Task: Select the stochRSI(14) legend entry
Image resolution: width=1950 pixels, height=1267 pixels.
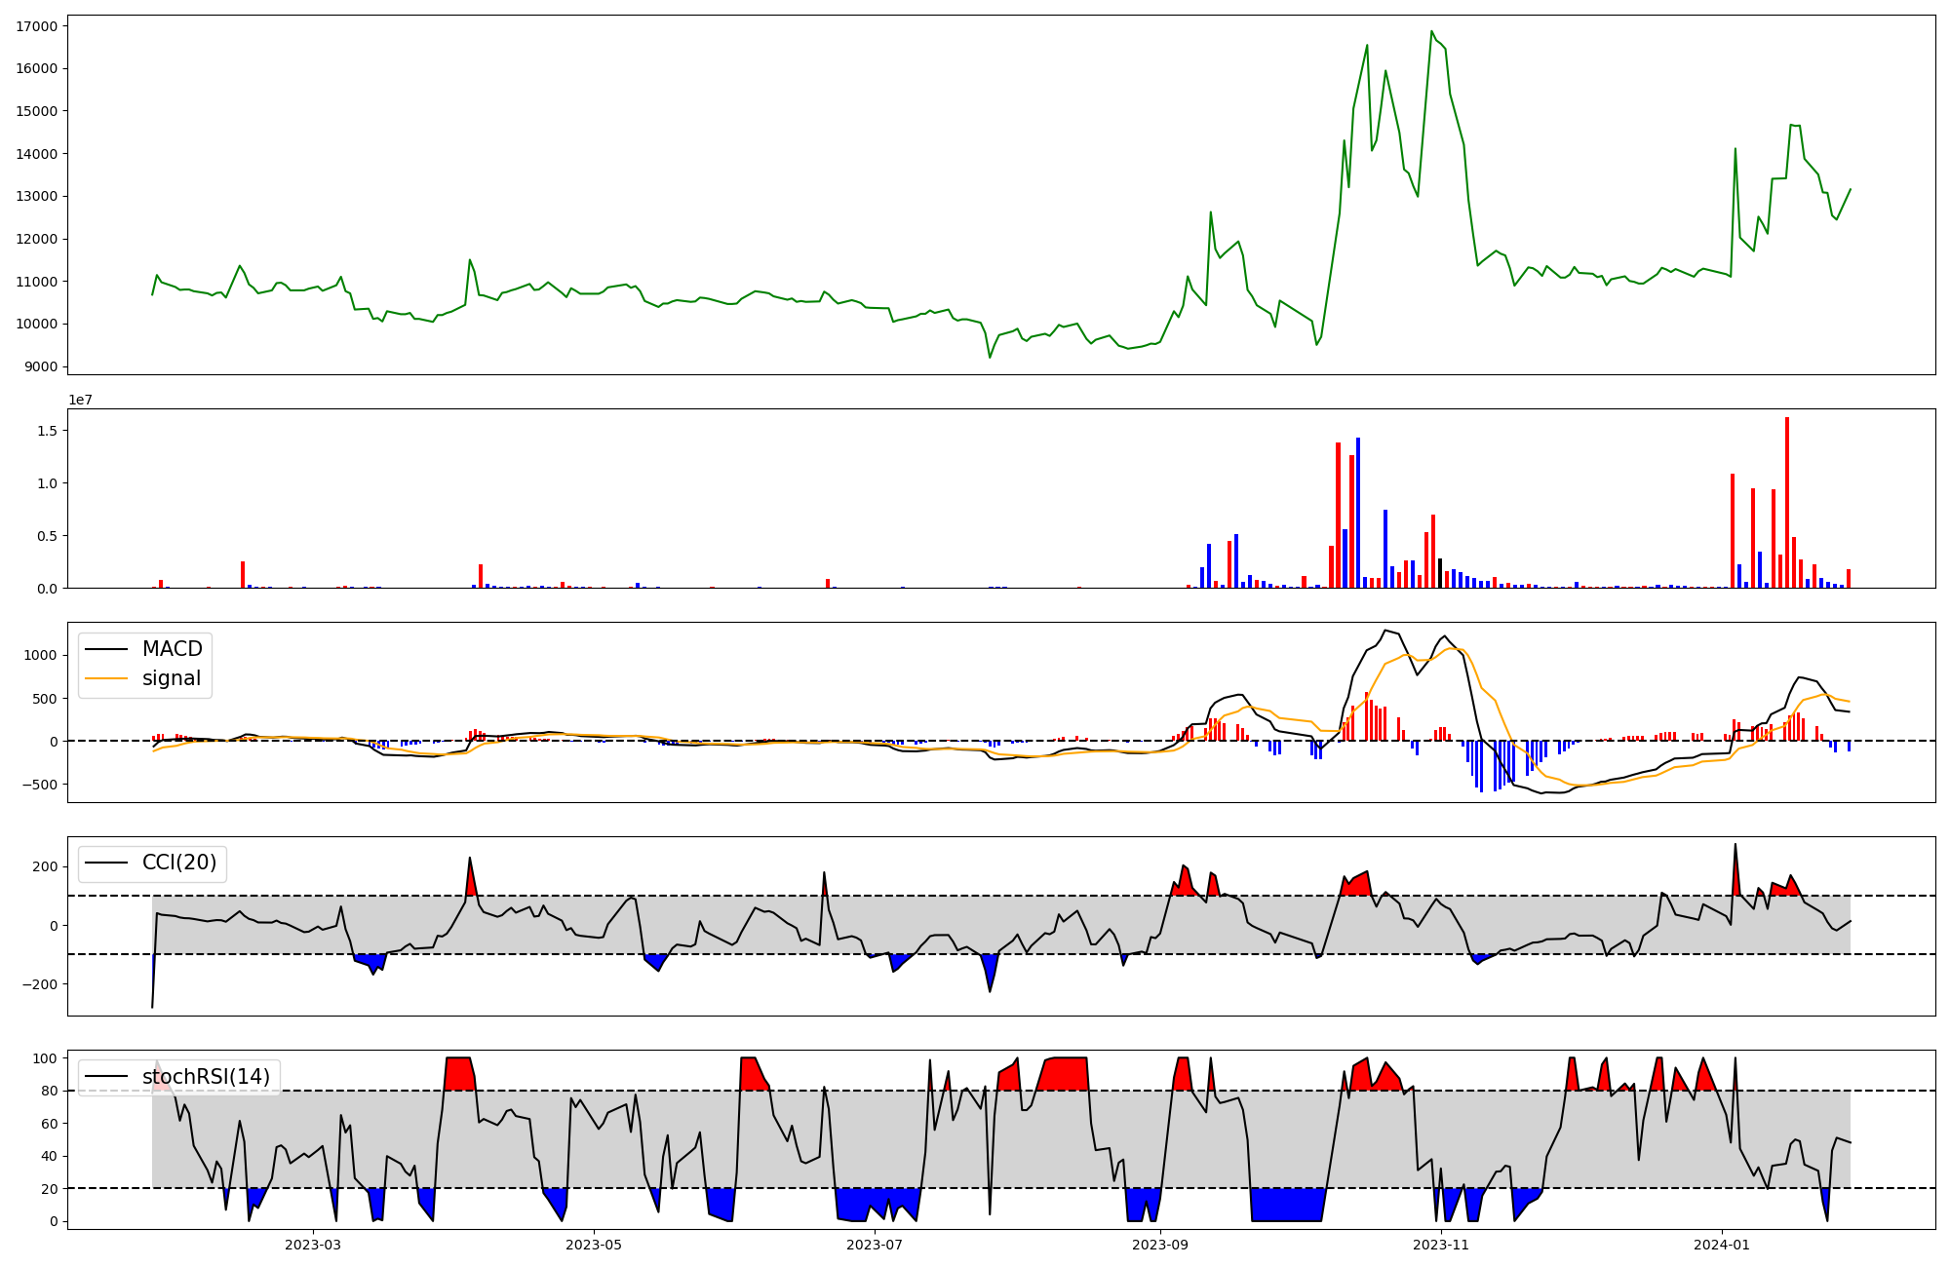Action: coord(206,1076)
